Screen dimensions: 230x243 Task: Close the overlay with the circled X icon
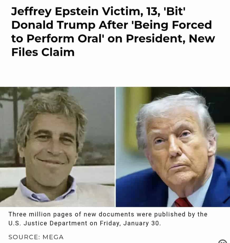(223, 241)
